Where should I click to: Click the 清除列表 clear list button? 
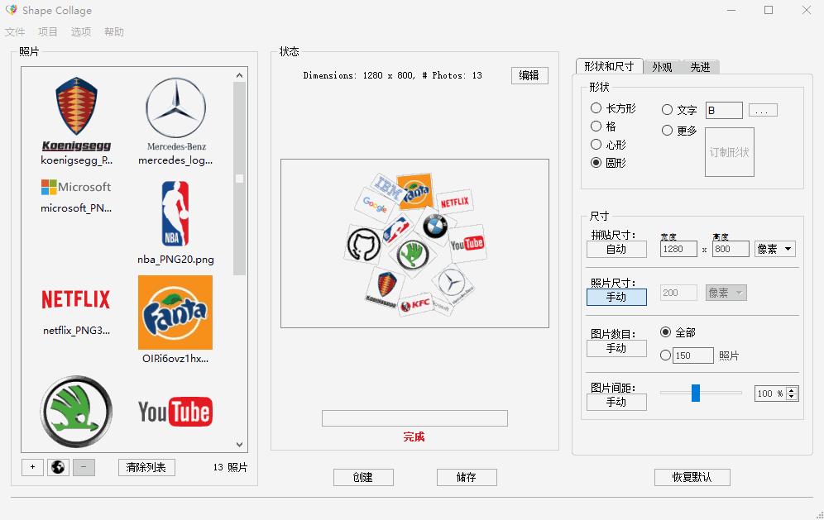(146, 467)
